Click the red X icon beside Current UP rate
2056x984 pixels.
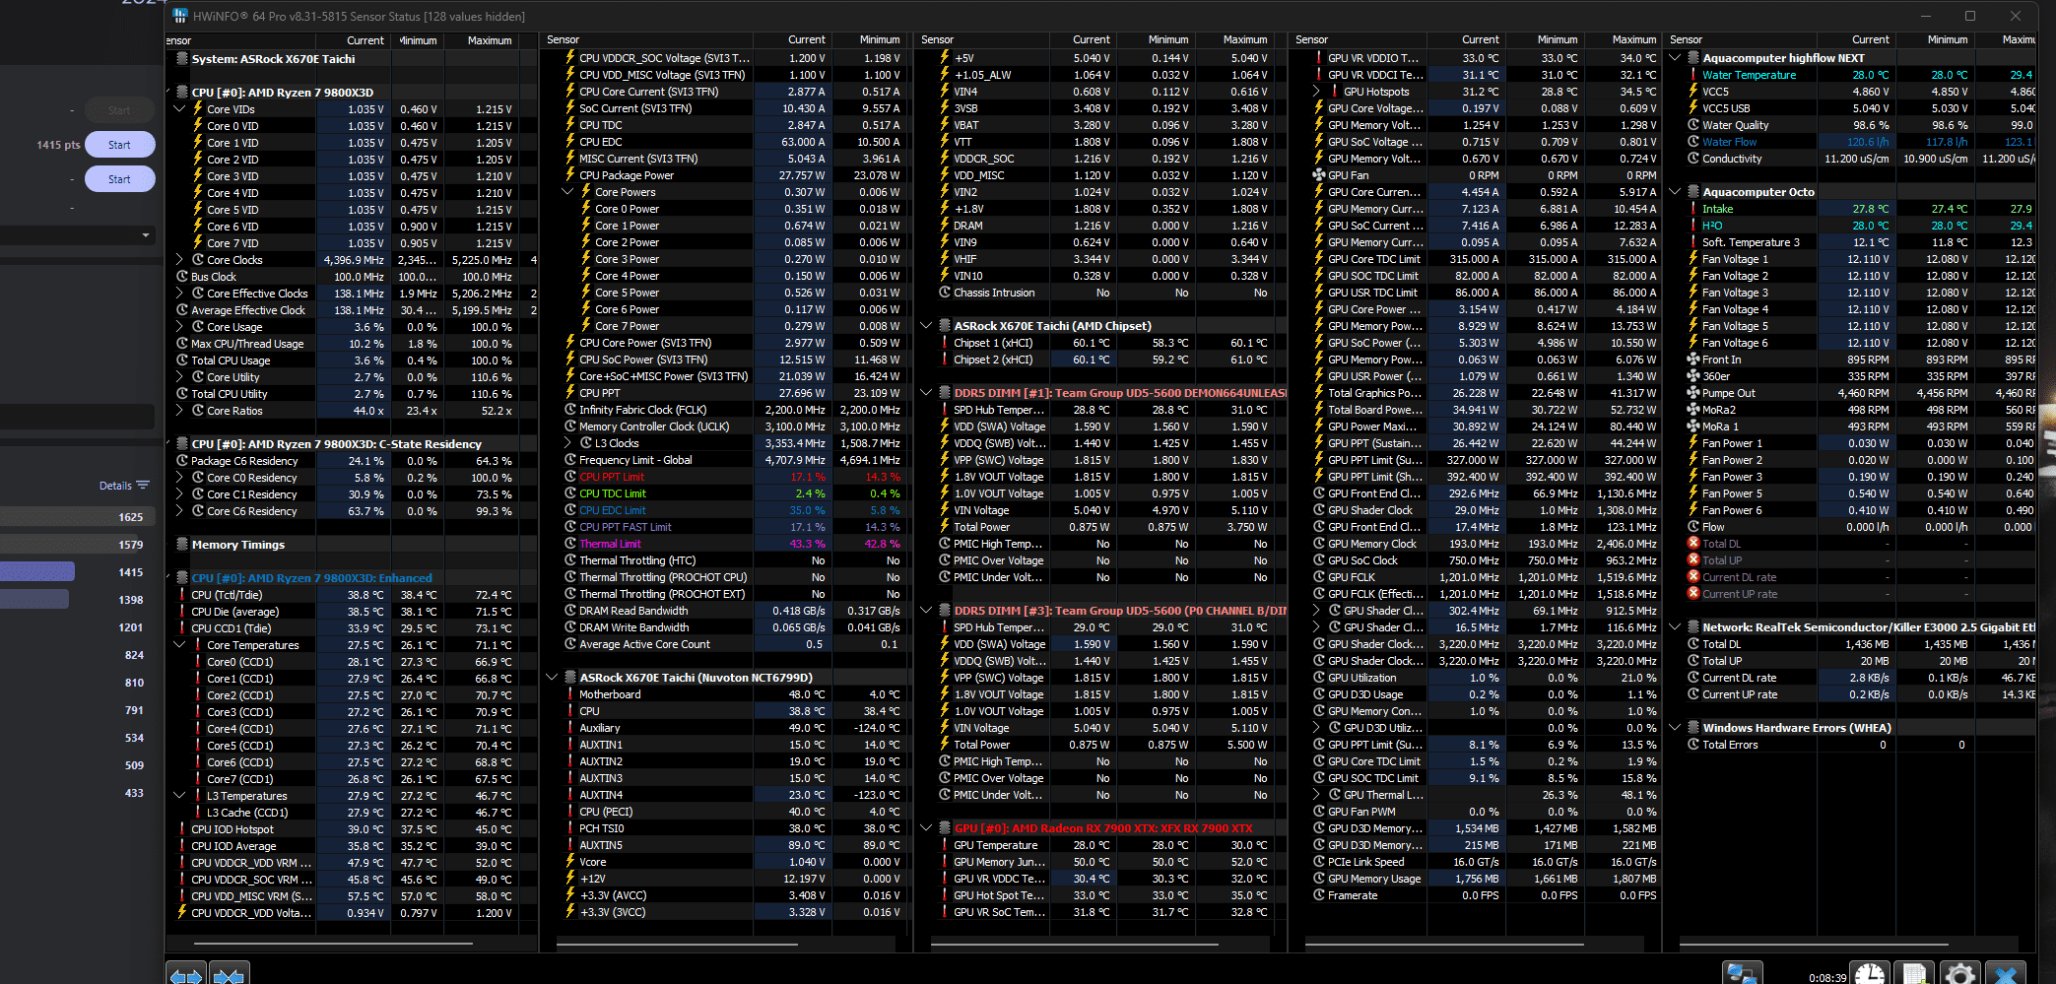coord(1693,594)
